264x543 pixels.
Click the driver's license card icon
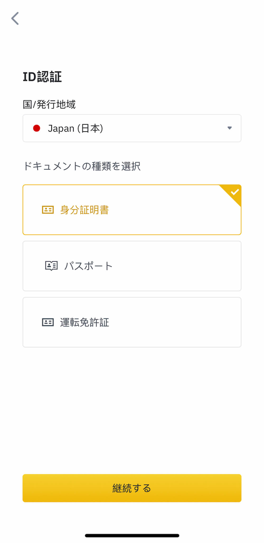(48, 323)
